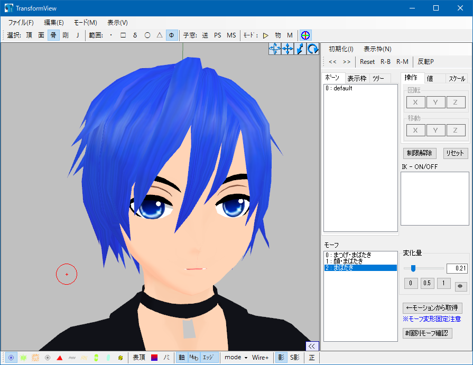This screenshot has height=365, width=473.
Task: Set morph amount with the 1 button
Action: pyautogui.click(x=443, y=283)
